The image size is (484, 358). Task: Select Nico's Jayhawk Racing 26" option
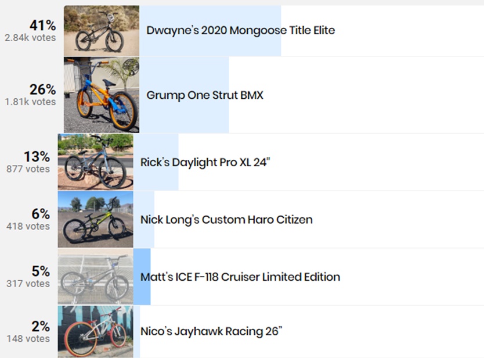(x=211, y=331)
